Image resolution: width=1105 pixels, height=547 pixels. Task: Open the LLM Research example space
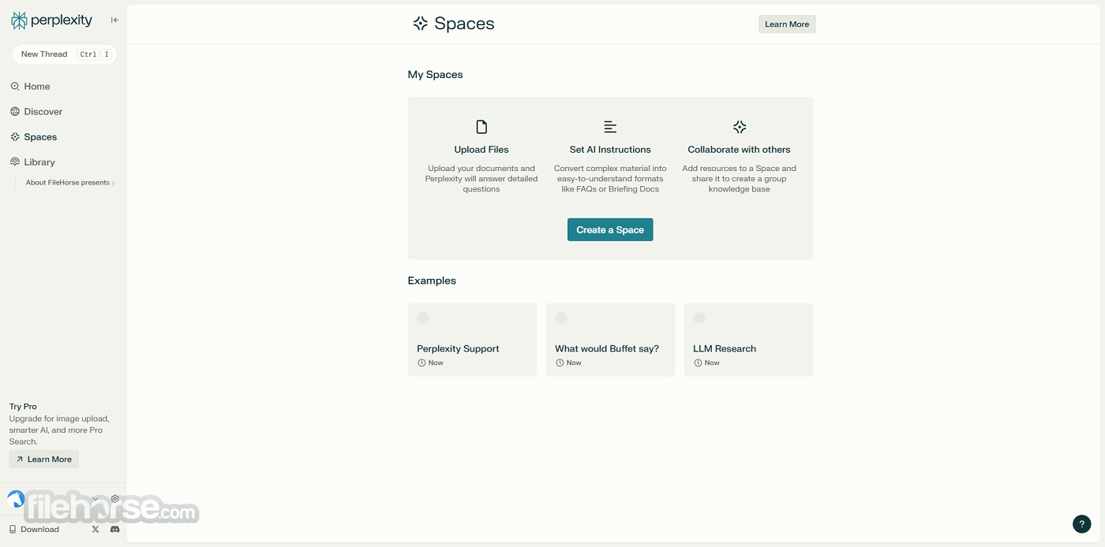(x=748, y=340)
